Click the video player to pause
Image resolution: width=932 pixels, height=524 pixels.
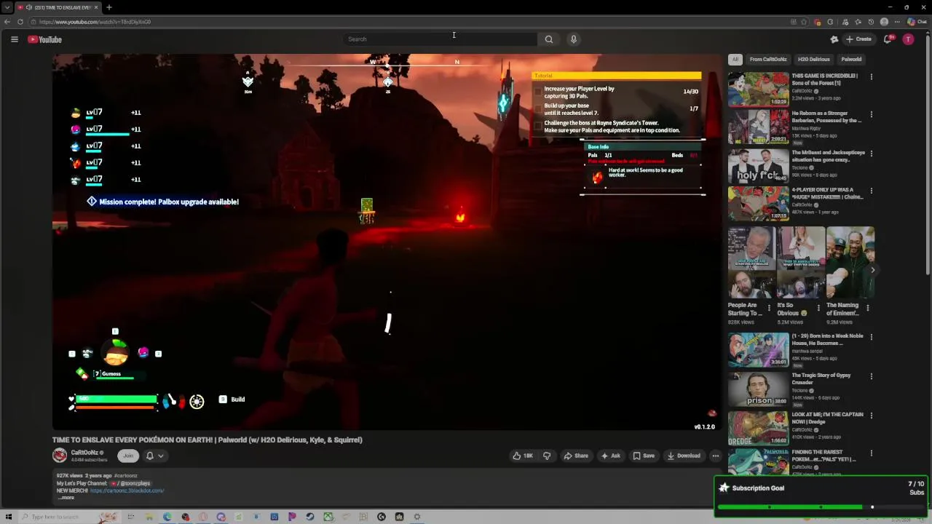[387, 242]
